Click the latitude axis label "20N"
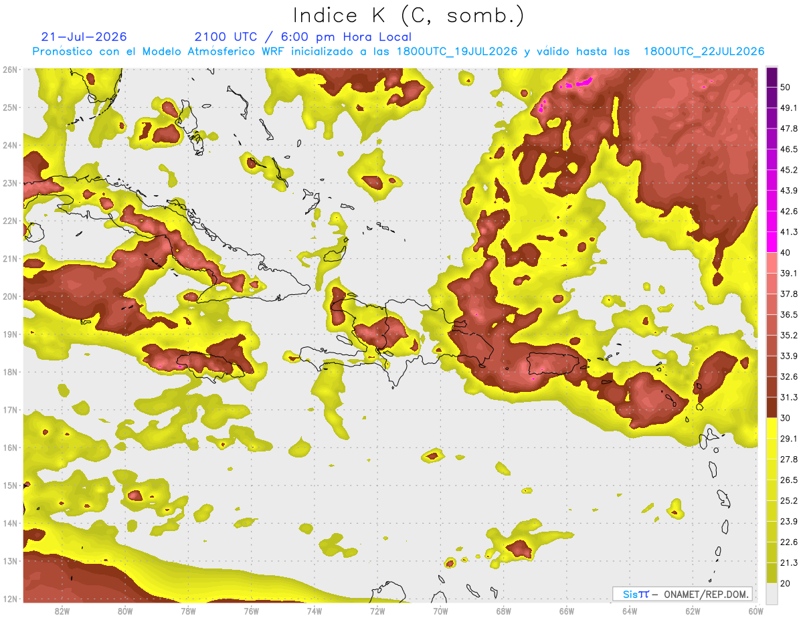 (x=10, y=296)
